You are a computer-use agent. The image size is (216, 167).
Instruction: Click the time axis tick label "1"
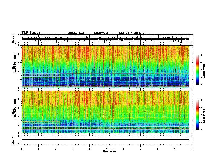tap(38, 149)
